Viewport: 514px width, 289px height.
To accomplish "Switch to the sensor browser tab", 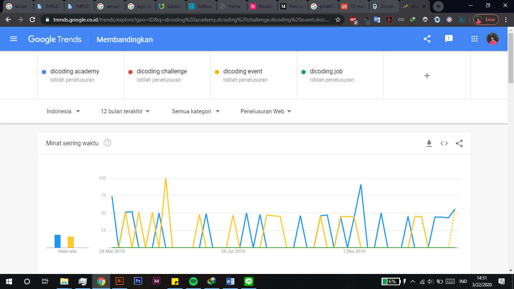I will pyautogui.click(x=109, y=6).
